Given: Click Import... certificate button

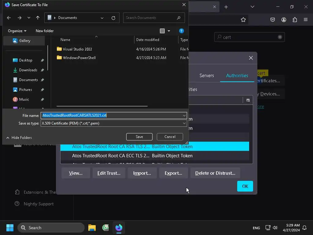Looking at the screenshot, I should [x=142, y=173].
